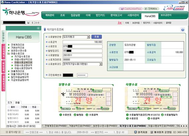Image resolution: width=189 pixels, height=136 pixels.
Task: Select 지급보증실행내역 in left tree
Action: pos(20,80)
